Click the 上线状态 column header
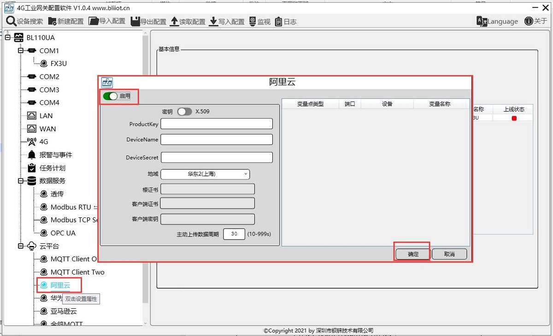The width and height of the screenshot is (553, 336). pyautogui.click(x=514, y=109)
